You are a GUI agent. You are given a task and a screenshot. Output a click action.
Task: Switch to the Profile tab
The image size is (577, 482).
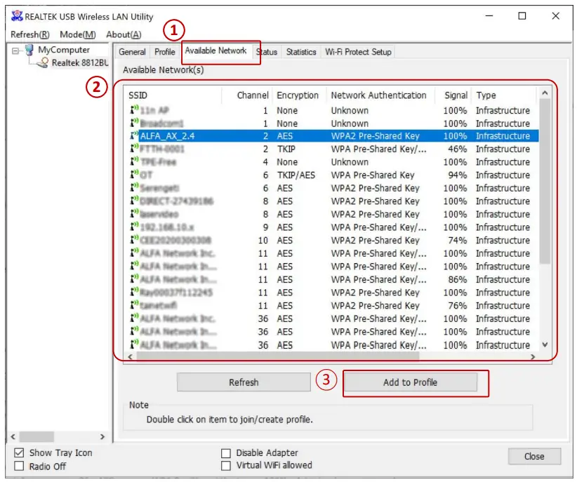[x=164, y=52]
